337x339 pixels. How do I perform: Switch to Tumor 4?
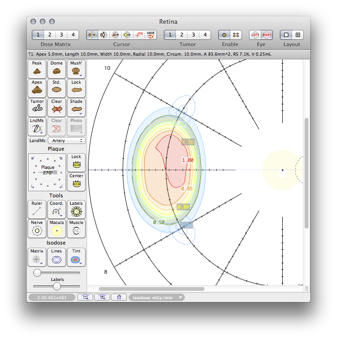(x=205, y=35)
